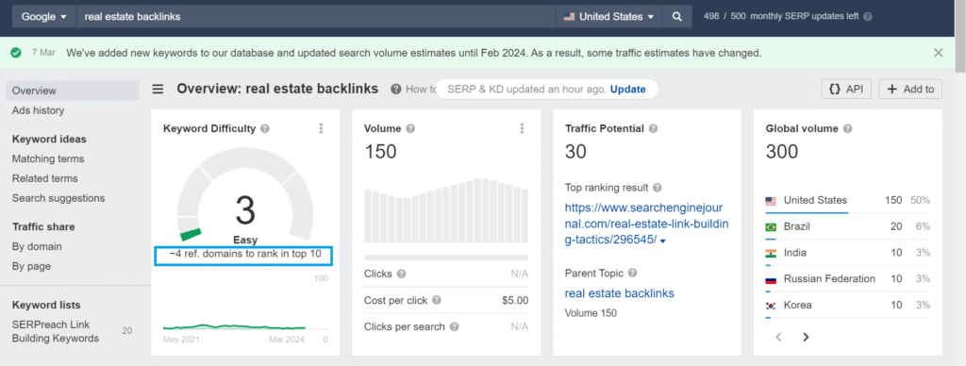Open help icon beside the Overview title
The image size is (966, 366).
click(395, 90)
